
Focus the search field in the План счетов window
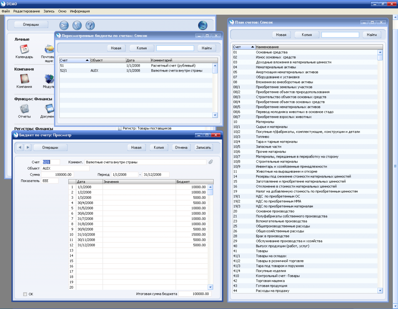(x=340, y=35)
